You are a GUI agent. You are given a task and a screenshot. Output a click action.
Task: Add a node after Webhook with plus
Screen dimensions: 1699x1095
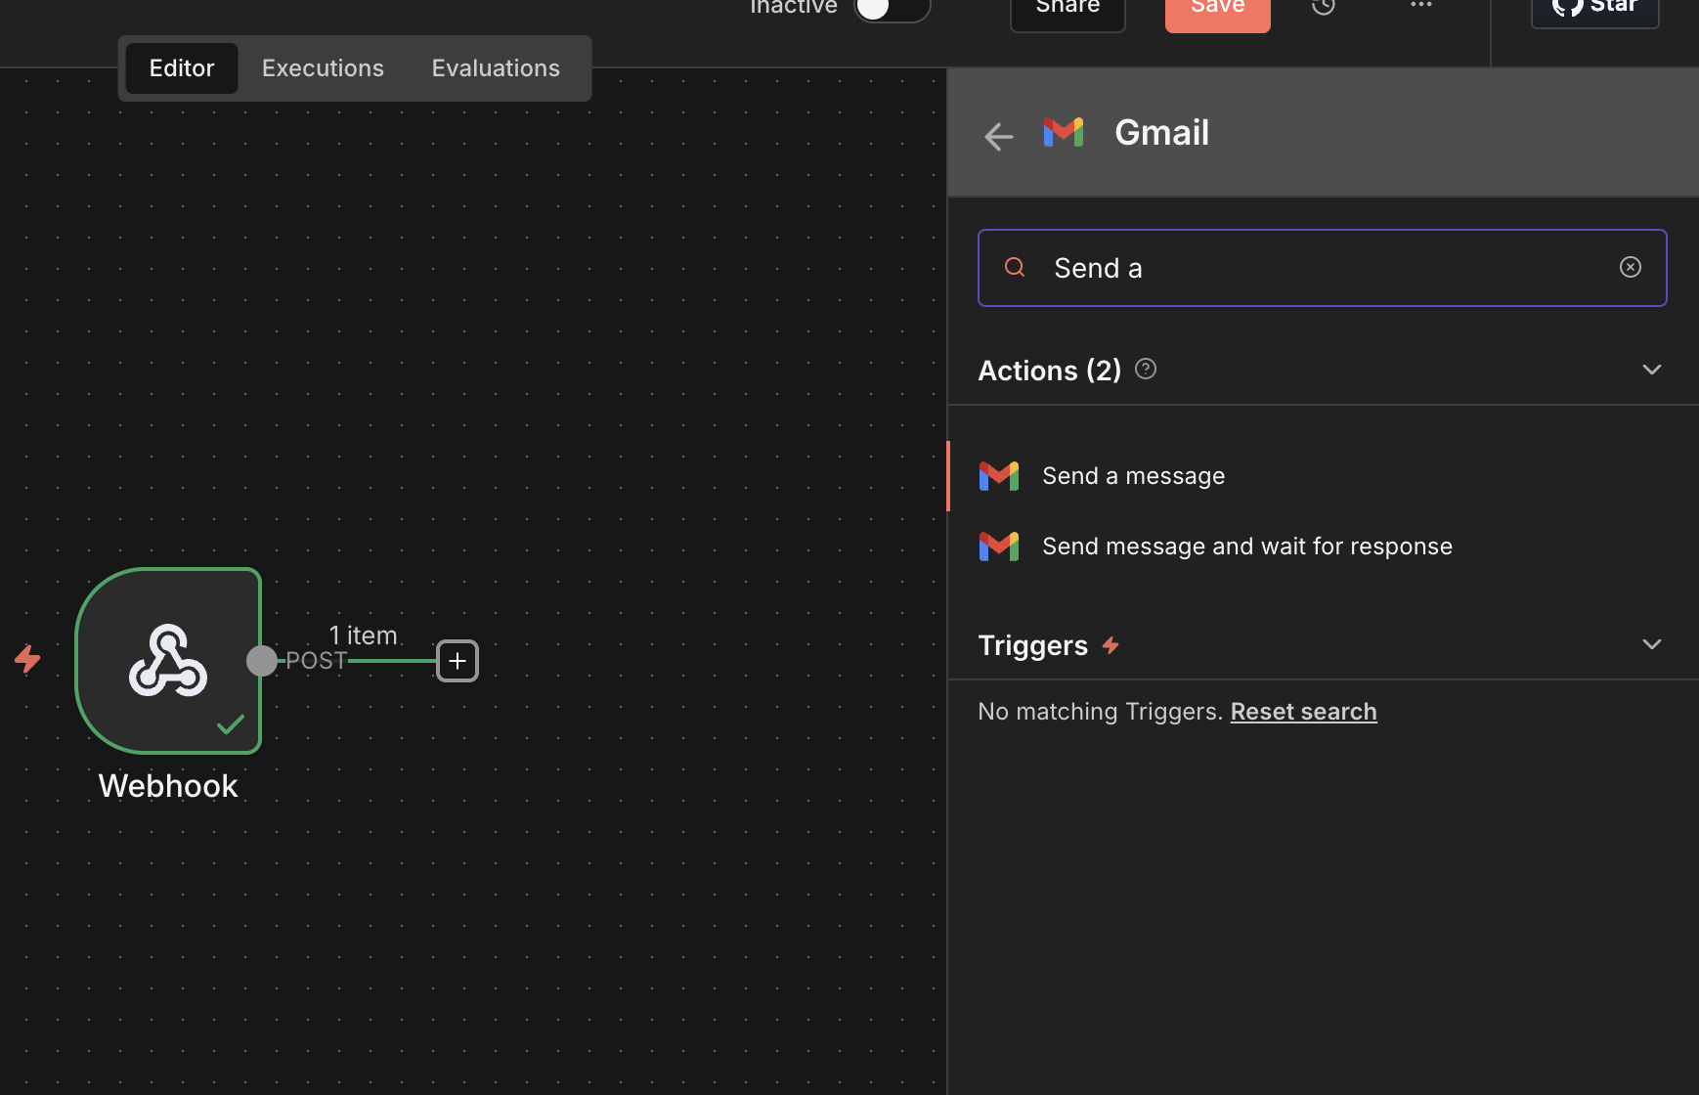tap(457, 661)
